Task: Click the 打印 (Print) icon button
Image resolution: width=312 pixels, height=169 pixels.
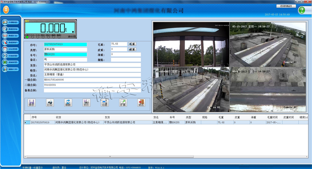Action: pos(50,103)
